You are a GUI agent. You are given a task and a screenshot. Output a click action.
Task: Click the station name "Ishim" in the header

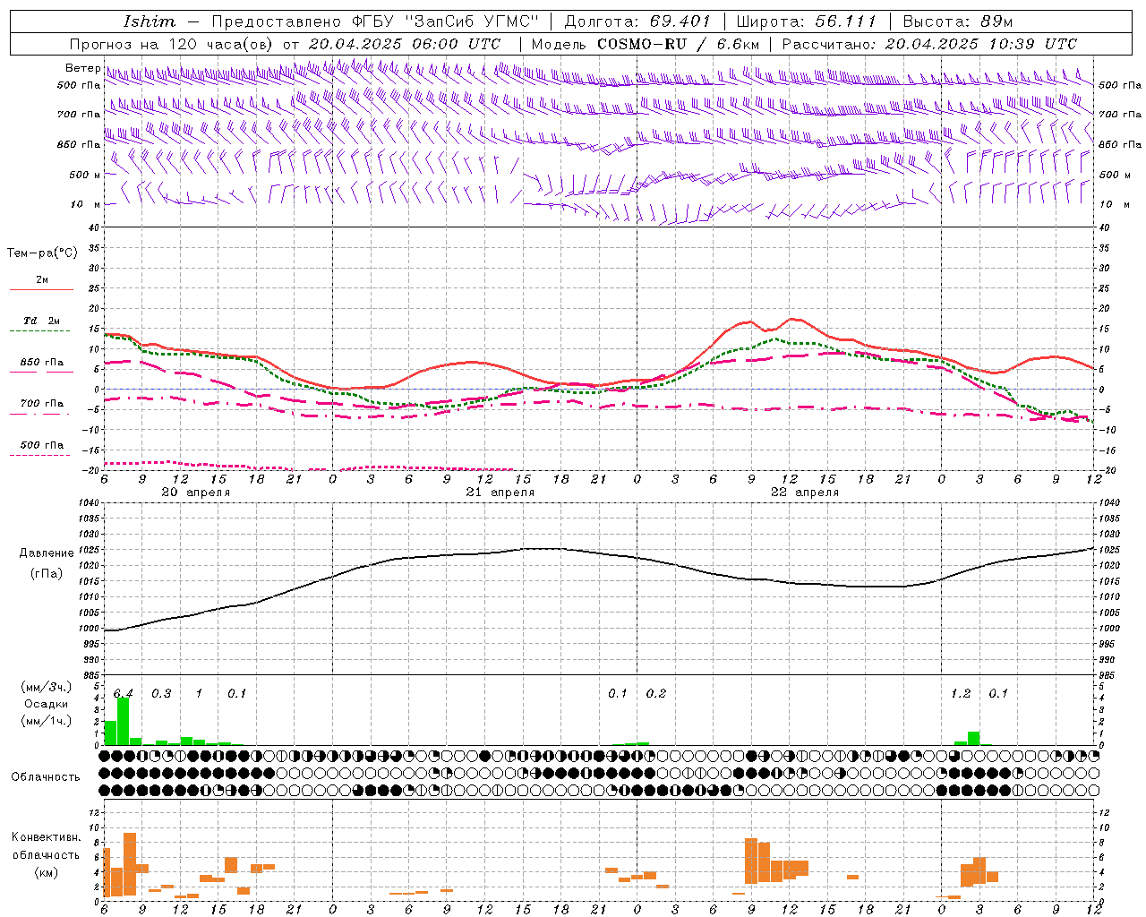coord(150,21)
